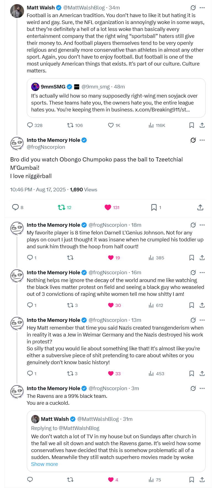Open three-dot menu on the 13m reply
The width and height of the screenshot is (213, 488).
[x=202, y=320]
